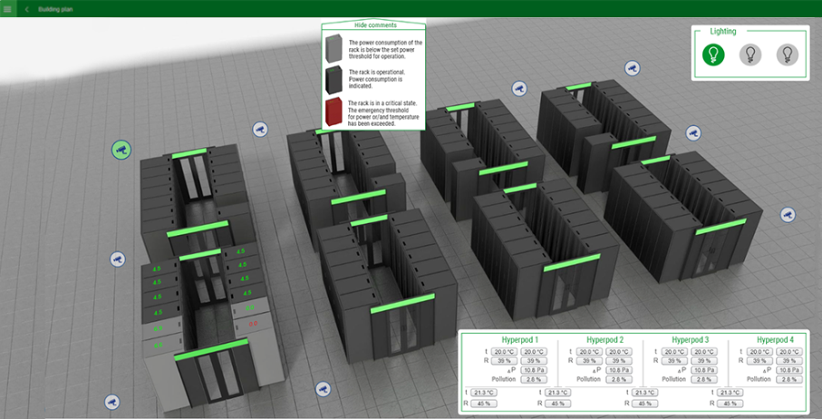The image size is (822, 419).
Task: Click the 10.8 Pa pressure value under Hyperpod 2
Action: click(620, 370)
